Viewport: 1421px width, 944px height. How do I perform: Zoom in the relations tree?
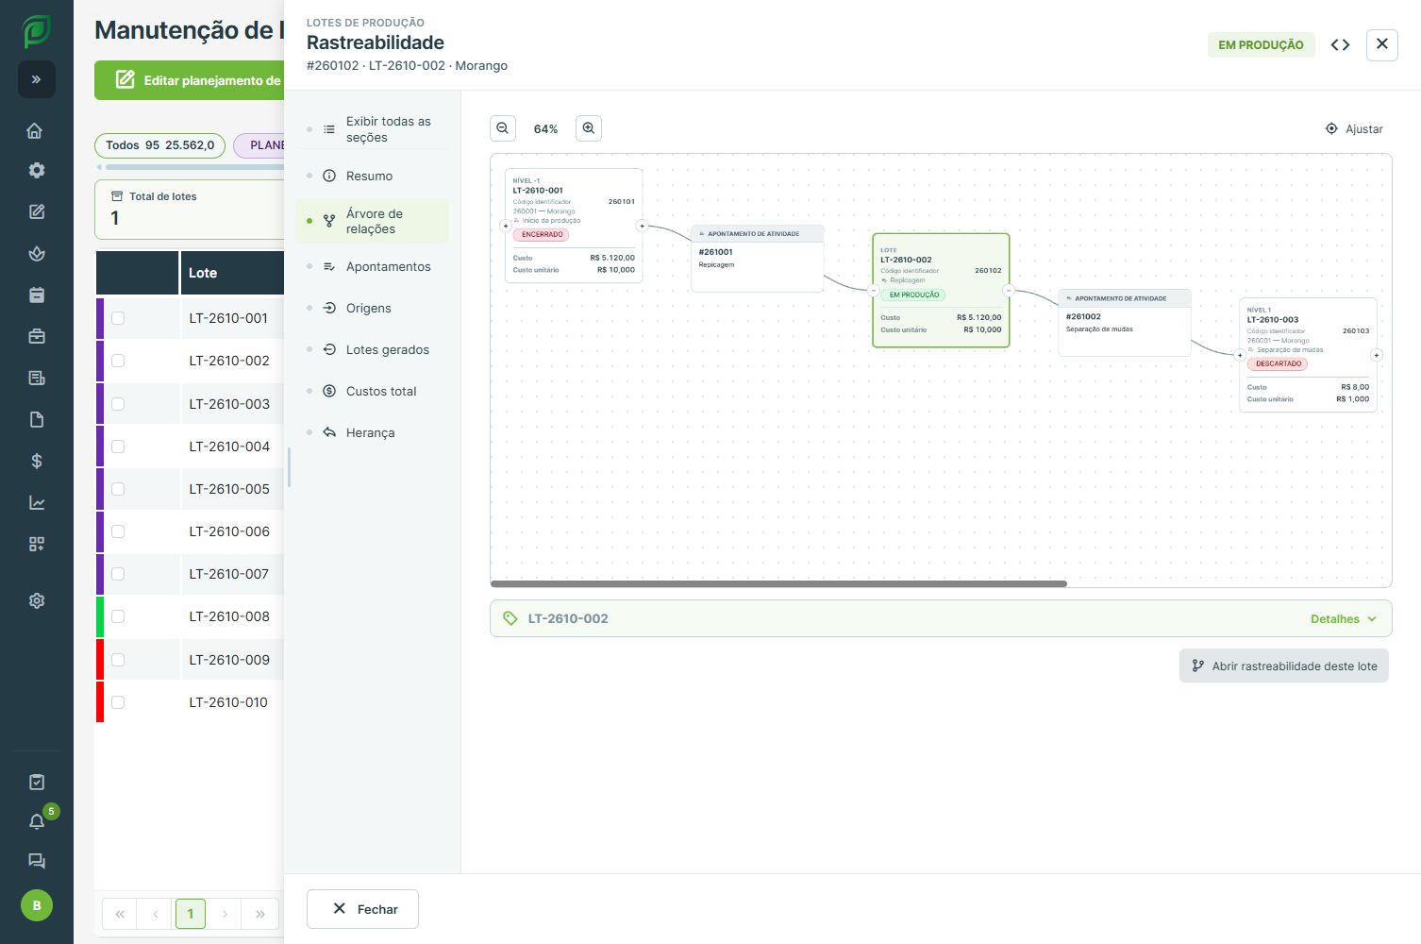click(x=589, y=128)
